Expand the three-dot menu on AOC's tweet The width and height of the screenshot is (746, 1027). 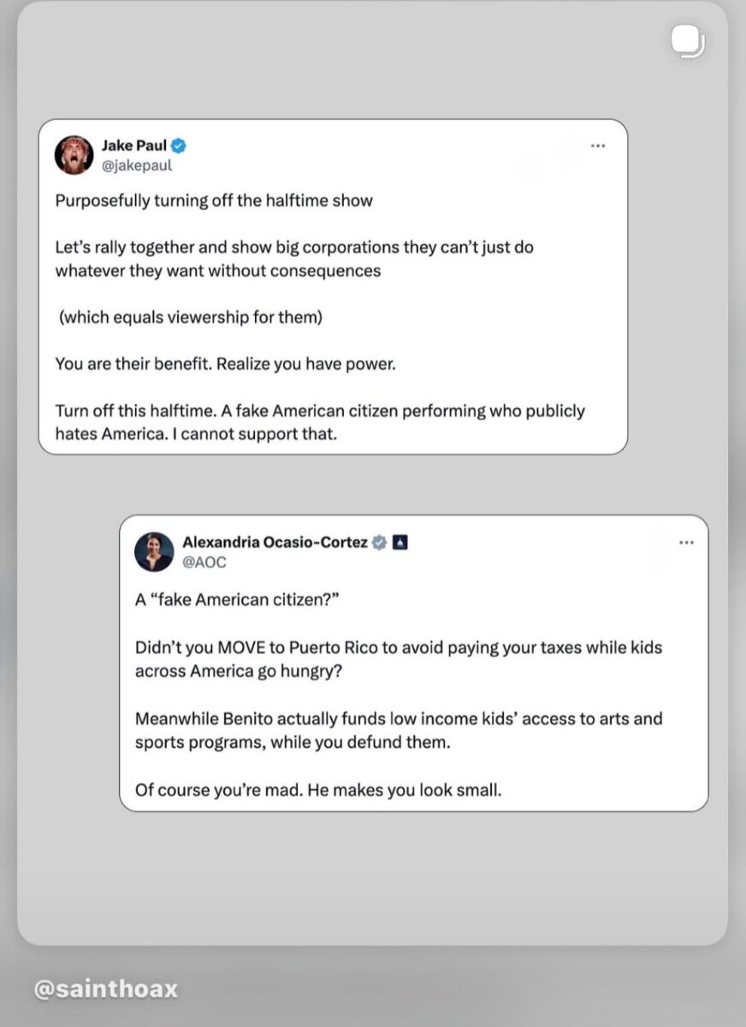coord(686,543)
